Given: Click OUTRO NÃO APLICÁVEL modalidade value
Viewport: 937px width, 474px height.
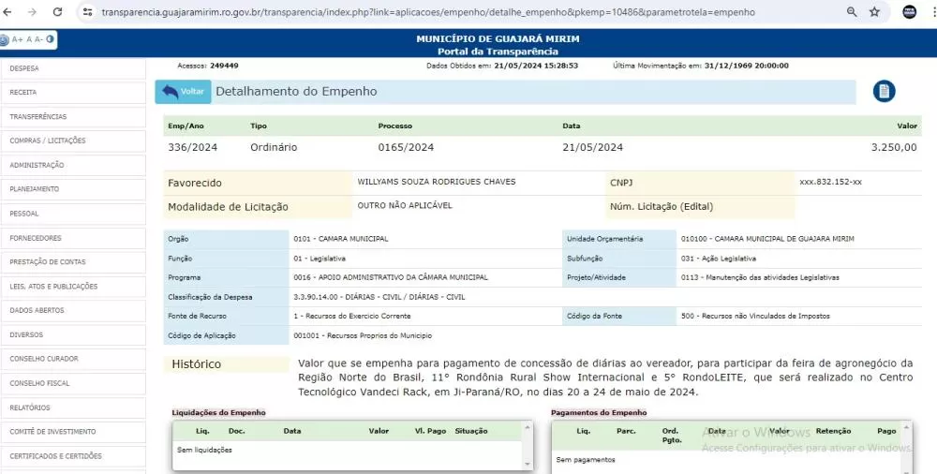Looking at the screenshot, I should (x=405, y=206).
